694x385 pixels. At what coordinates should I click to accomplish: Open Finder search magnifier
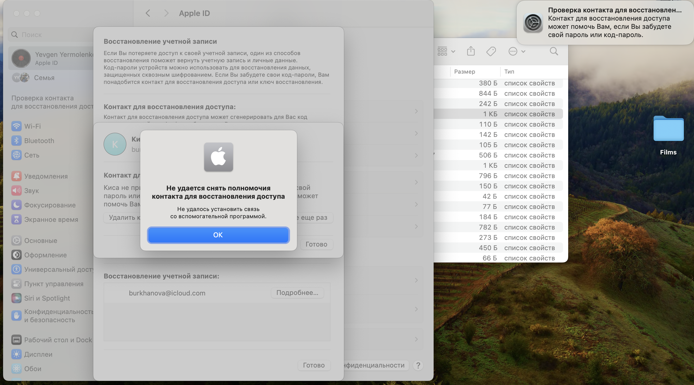click(554, 51)
